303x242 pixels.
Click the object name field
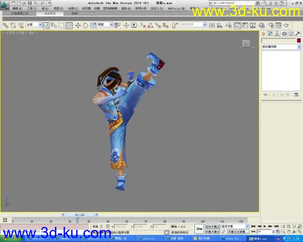(278, 40)
